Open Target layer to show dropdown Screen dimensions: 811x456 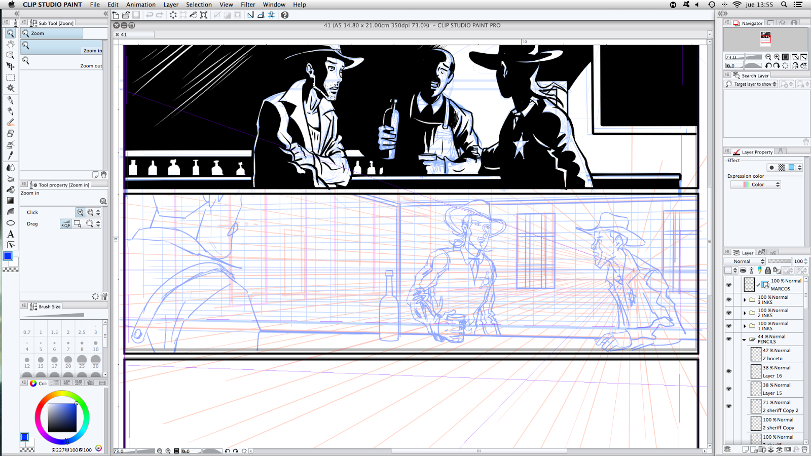tap(751, 84)
